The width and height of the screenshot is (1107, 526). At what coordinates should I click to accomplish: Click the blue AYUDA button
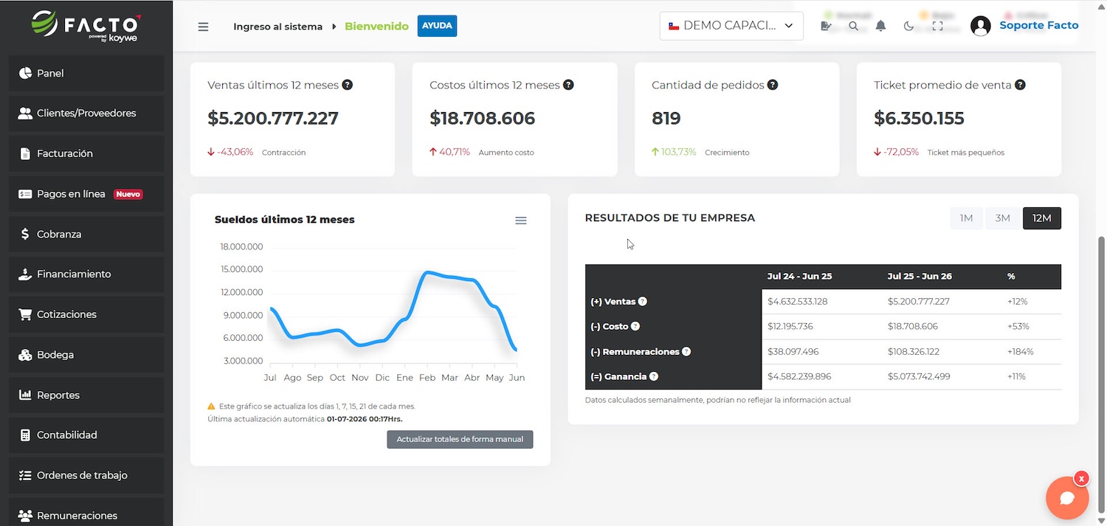(437, 26)
